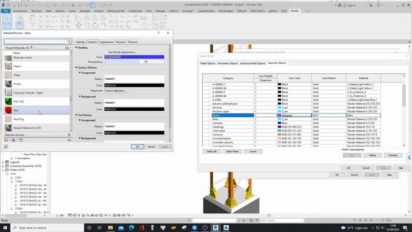Select the RAL 1023 green material thumbnail

pos(8,101)
